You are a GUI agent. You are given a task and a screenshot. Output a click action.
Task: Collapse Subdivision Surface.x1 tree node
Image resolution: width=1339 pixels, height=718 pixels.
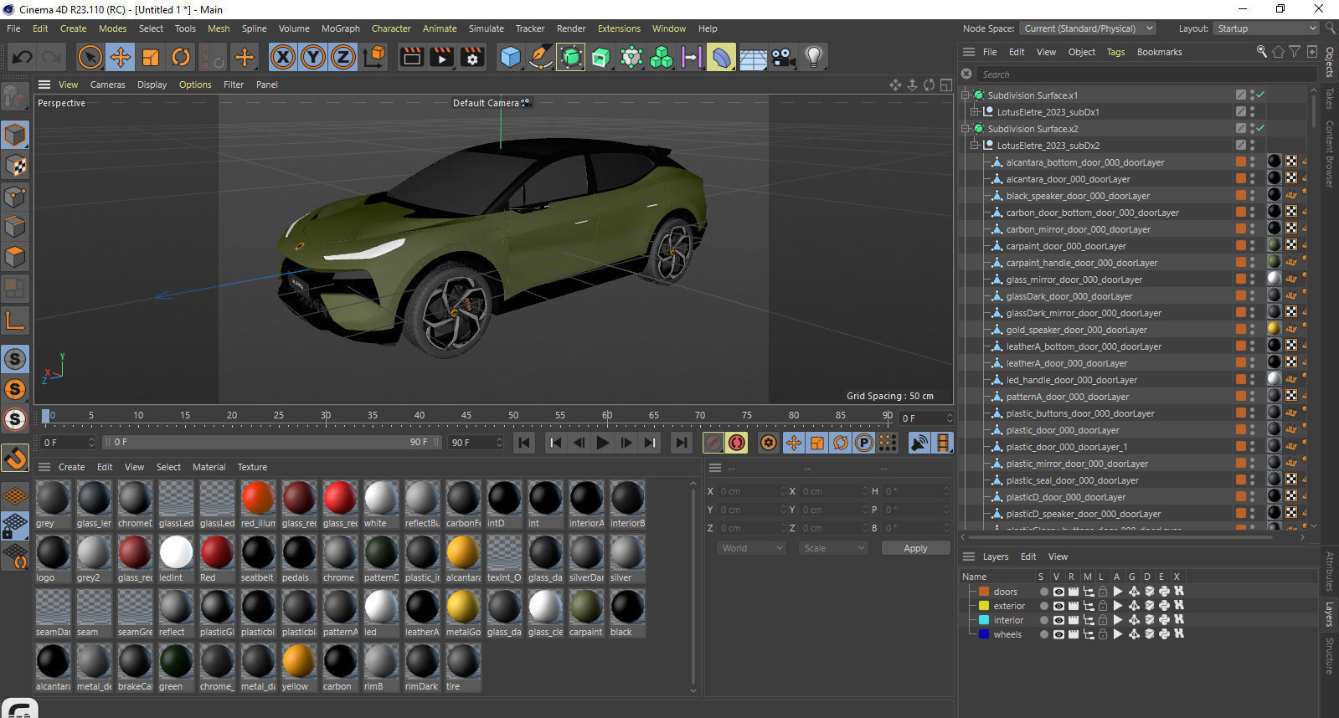click(966, 95)
